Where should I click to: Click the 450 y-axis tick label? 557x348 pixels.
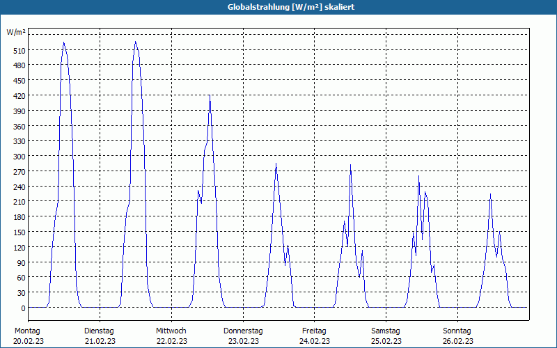click(19, 81)
